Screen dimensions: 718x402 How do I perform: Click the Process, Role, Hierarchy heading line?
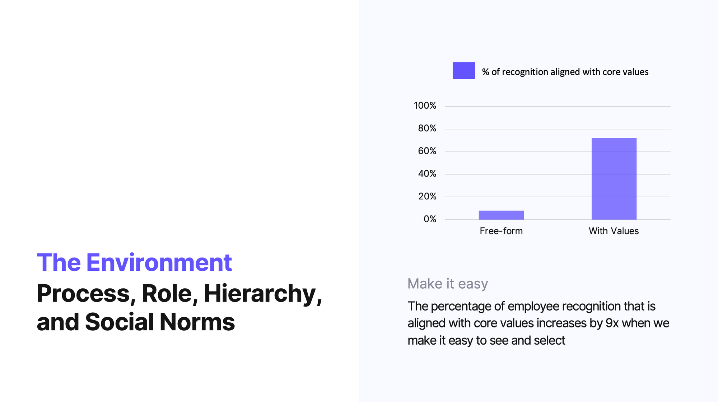(179, 294)
